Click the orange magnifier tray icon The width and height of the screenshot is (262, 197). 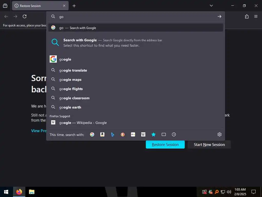[x=217, y=192]
